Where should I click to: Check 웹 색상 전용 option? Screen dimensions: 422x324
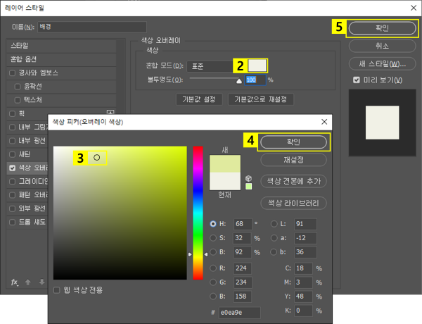coord(56,290)
